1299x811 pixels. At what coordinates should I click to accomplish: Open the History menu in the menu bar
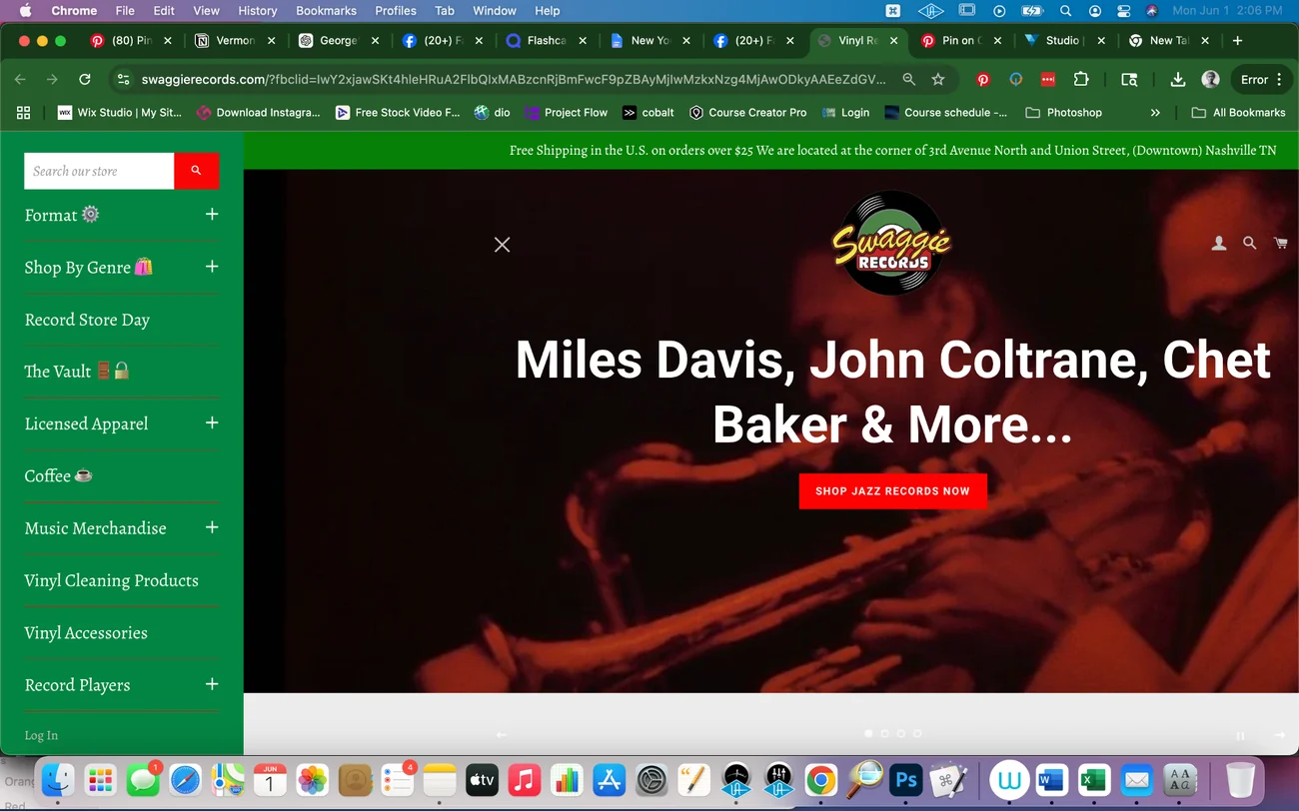pos(257,11)
